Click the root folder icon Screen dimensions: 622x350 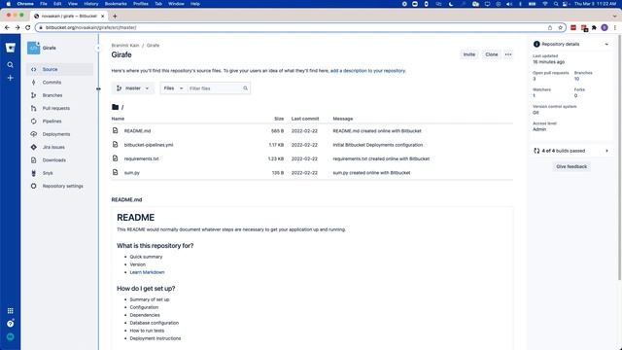pyautogui.click(x=115, y=107)
